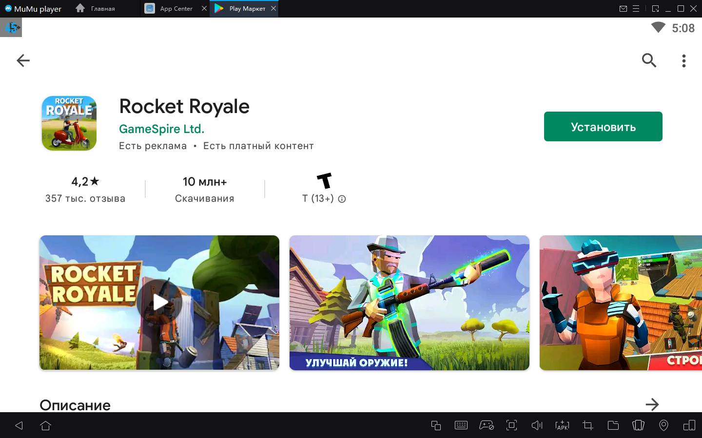The height and width of the screenshot is (438, 702).
Task: Play the Rocket Royale trailer video
Action: click(159, 302)
